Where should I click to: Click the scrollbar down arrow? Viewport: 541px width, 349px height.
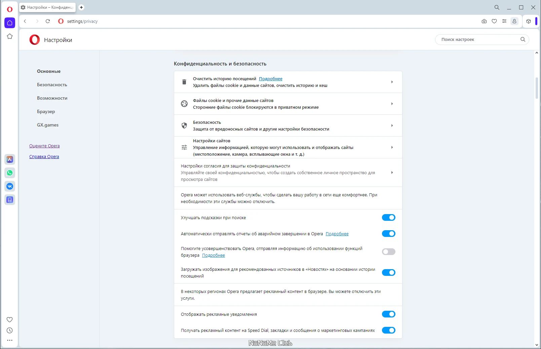(x=537, y=345)
